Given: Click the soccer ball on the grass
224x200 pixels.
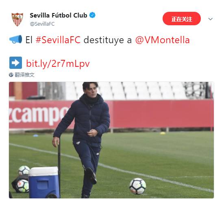Looking at the screenshot, I should point(137,186).
